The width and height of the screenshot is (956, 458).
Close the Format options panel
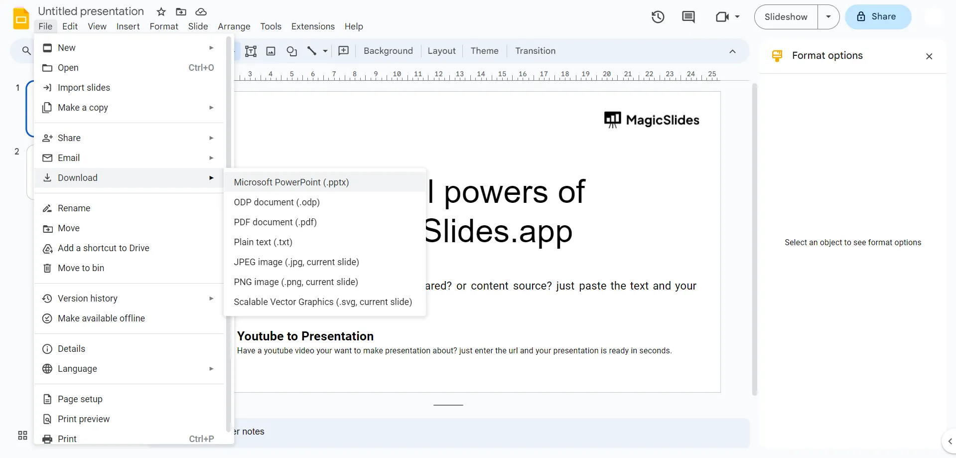click(x=929, y=56)
